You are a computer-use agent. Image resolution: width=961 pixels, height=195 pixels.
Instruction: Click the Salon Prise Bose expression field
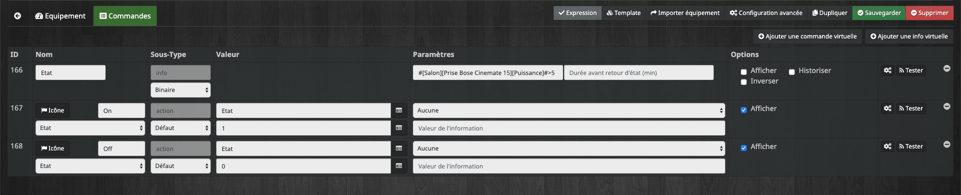(x=488, y=72)
